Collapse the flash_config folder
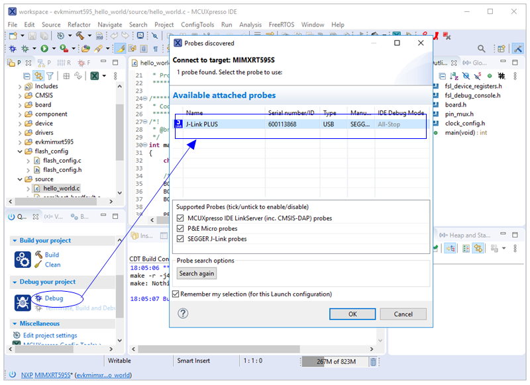 pos(20,151)
